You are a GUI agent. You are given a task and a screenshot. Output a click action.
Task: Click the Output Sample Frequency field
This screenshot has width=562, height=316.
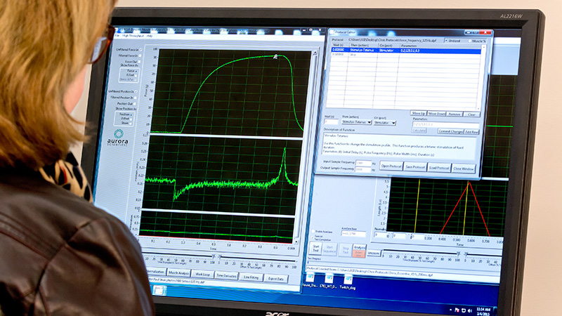[363, 169]
